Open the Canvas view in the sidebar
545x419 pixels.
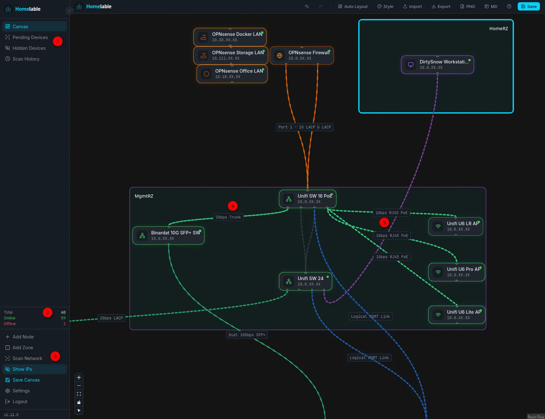tap(35, 26)
